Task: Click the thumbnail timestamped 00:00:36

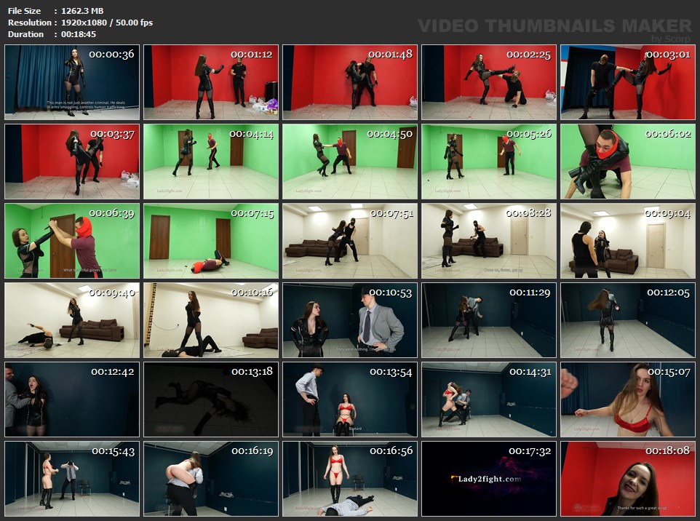Action: (71, 81)
